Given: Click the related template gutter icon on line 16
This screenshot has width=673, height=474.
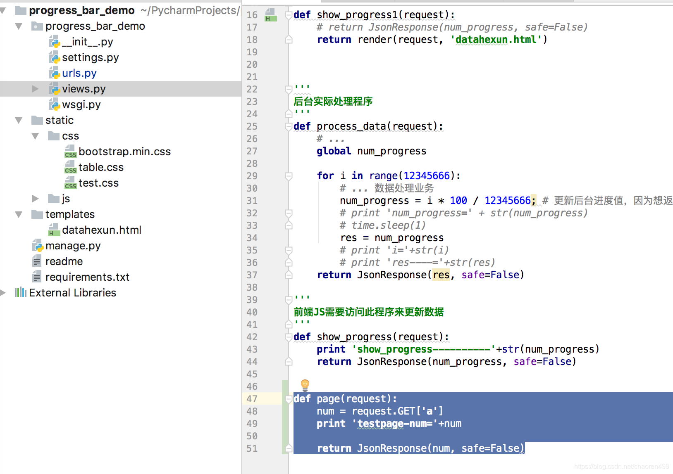Looking at the screenshot, I should 270,15.
